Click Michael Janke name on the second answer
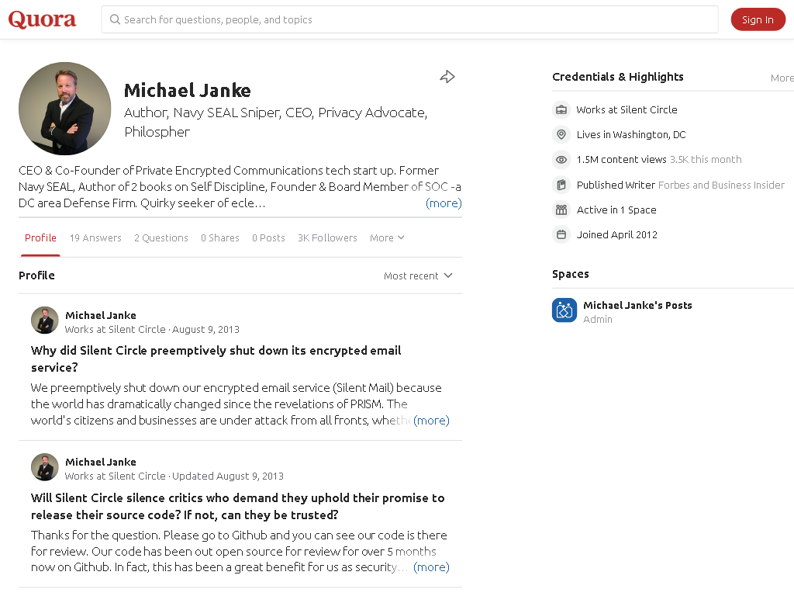794x596 pixels. (101, 463)
